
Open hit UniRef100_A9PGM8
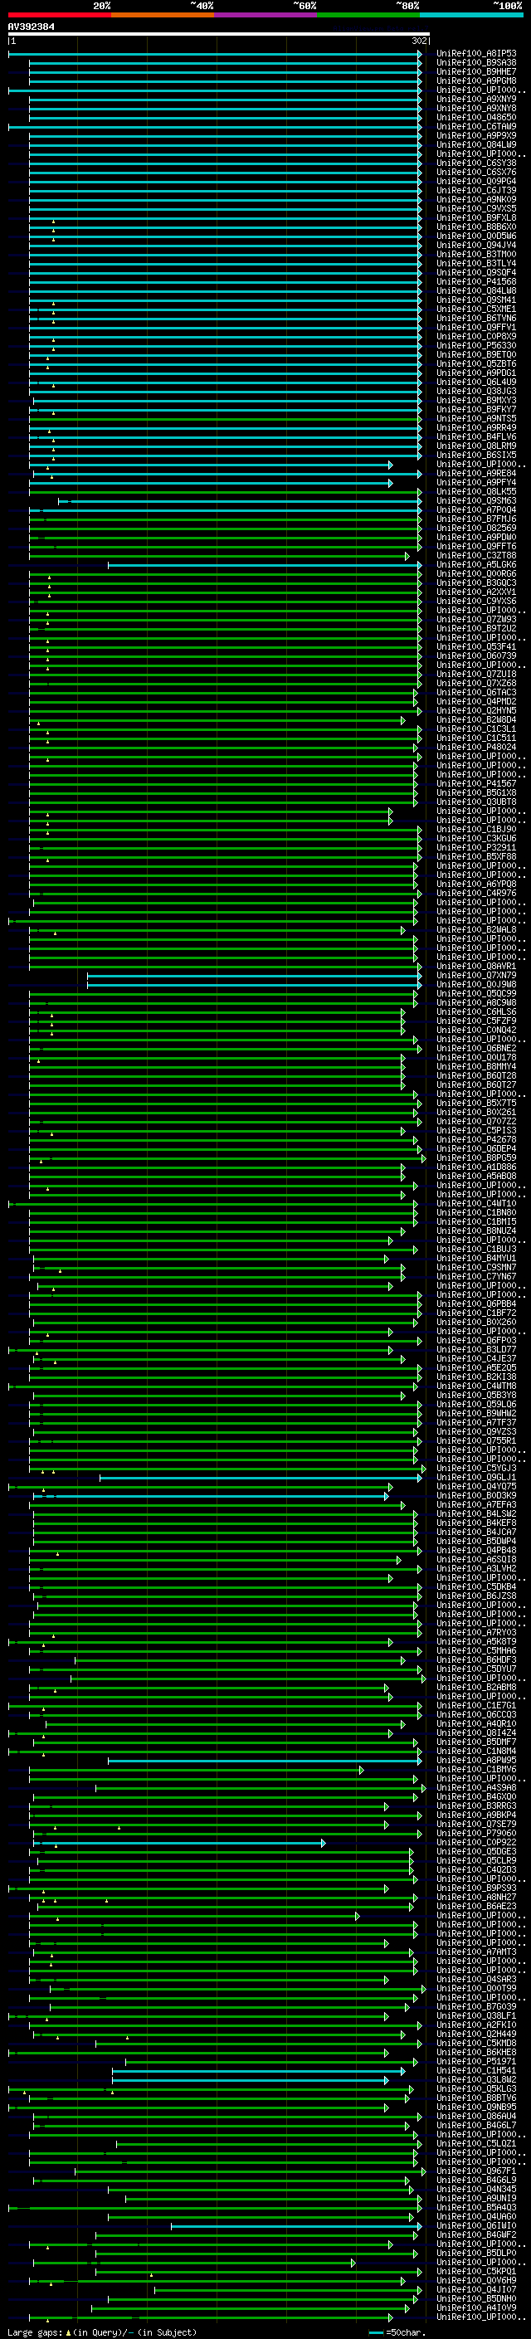476,80
